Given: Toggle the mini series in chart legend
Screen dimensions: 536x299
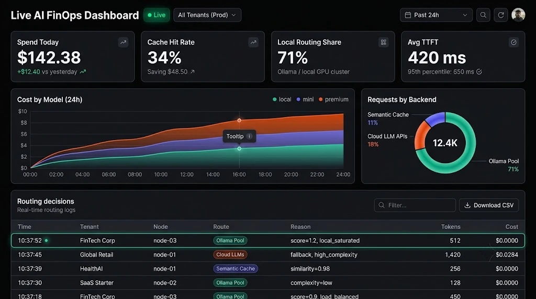Looking at the screenshot, I should point(305,99).
